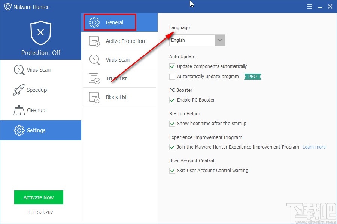Click the Malware Hunter logo shield

click(x=7, y=6)
